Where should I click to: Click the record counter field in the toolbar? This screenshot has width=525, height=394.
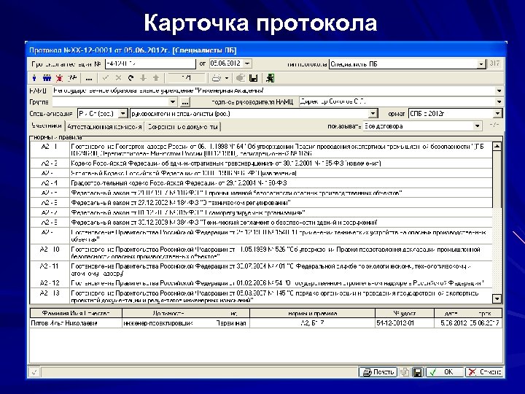tap(186, 78)
